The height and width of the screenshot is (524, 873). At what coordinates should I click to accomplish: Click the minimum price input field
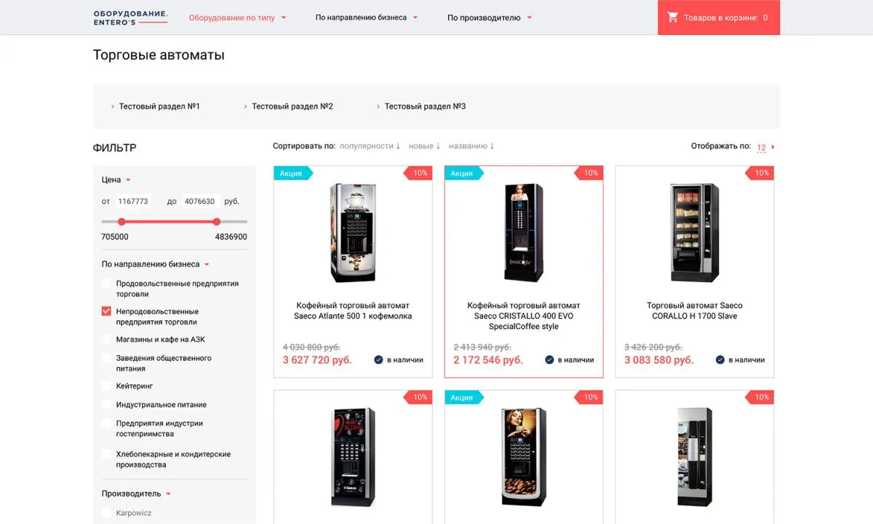pyautogui.click(x=133, y=202)
